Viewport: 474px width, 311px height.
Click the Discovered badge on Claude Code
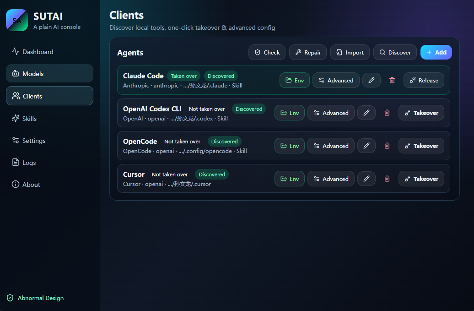coord(221,76)
